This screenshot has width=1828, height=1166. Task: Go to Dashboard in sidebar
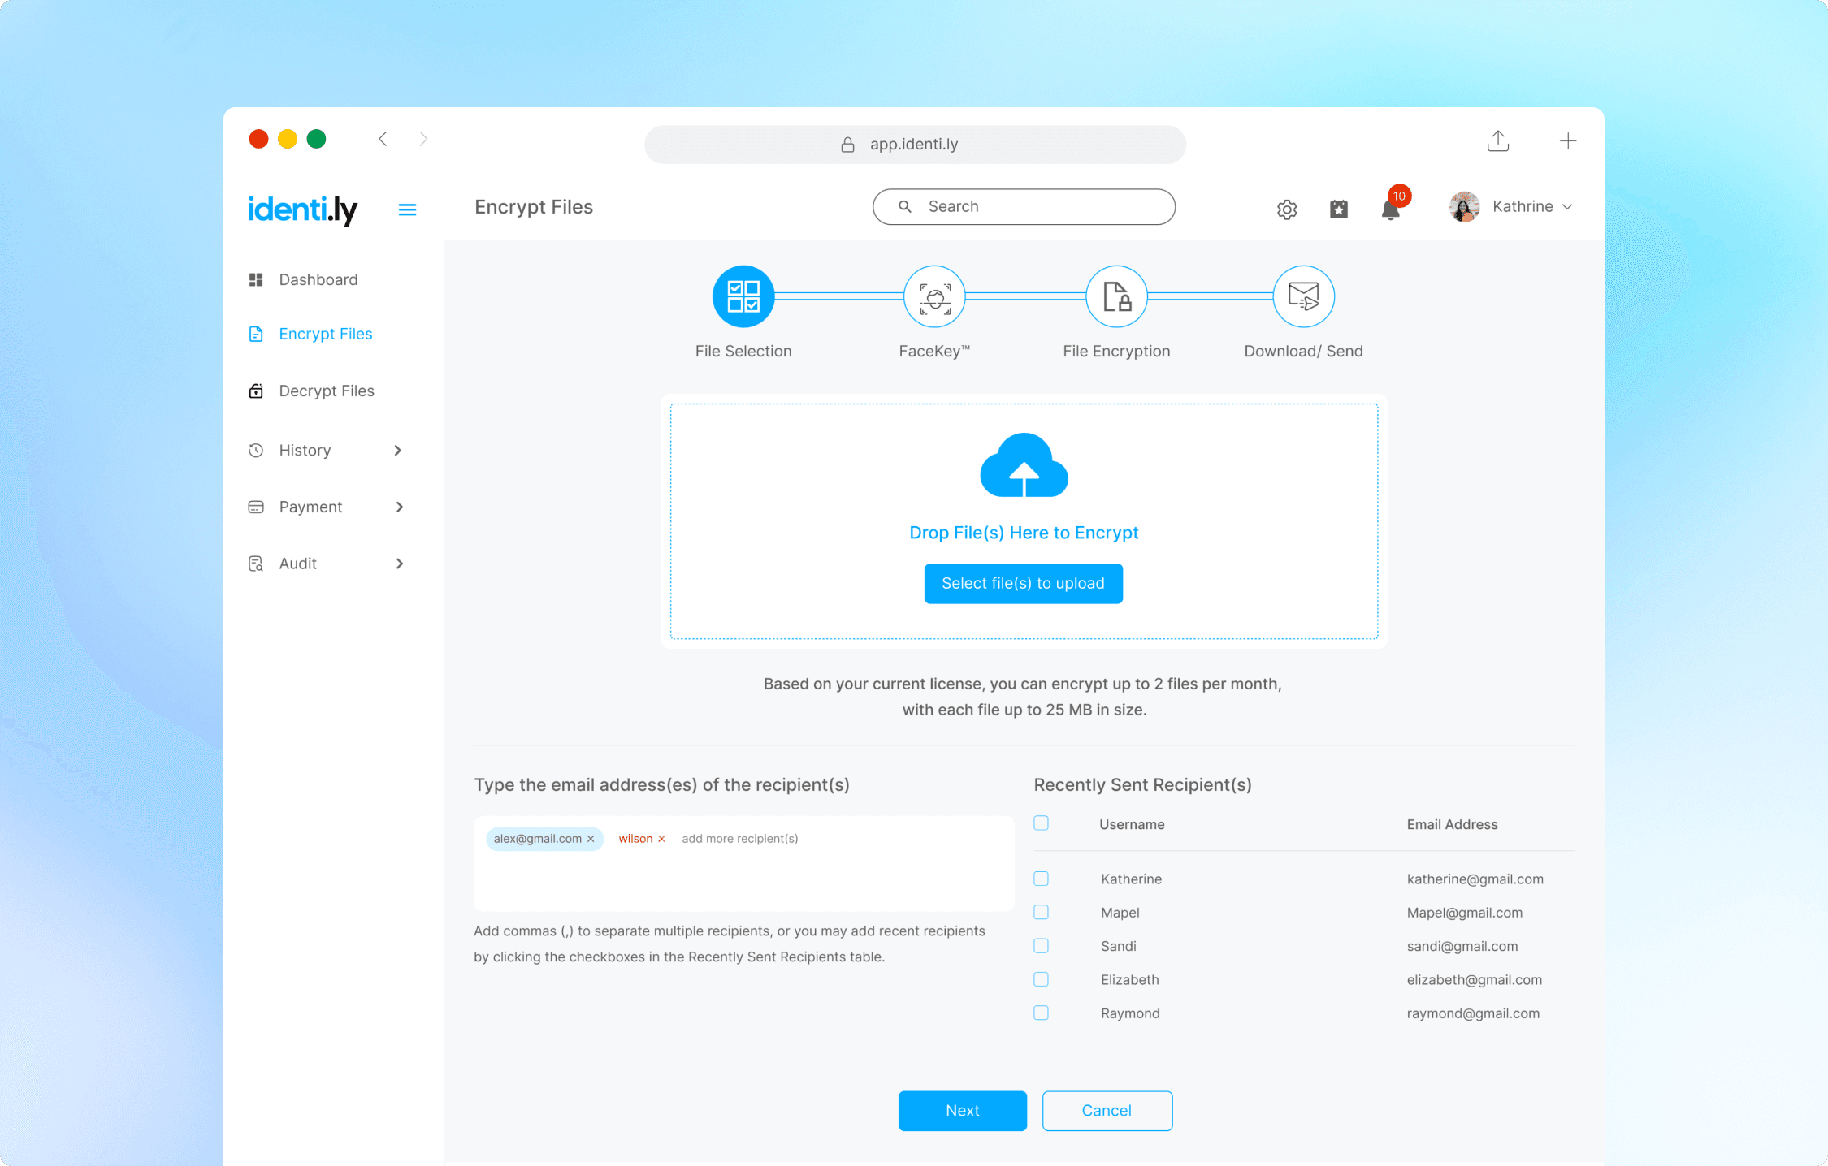318,280
